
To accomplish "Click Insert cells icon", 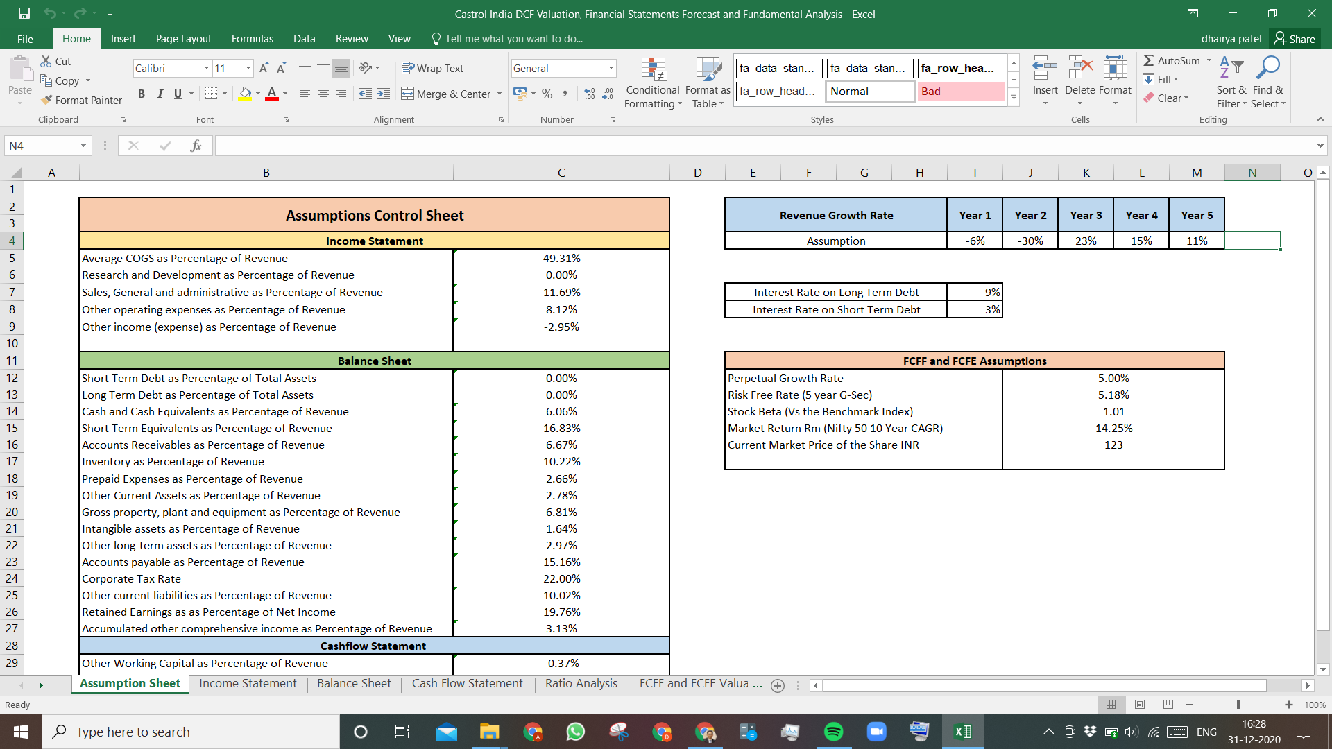I will [x=1045, y=69].
